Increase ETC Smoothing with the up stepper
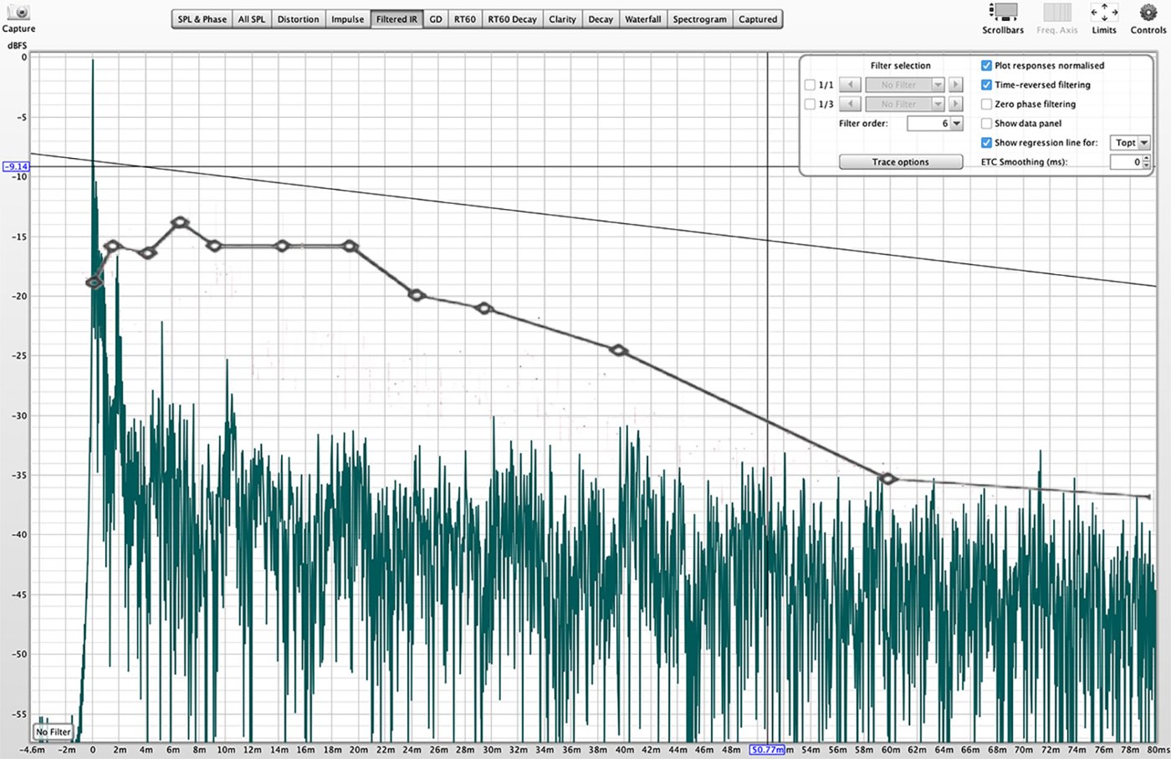The image size is (1171, 759). coord(1148,159)
